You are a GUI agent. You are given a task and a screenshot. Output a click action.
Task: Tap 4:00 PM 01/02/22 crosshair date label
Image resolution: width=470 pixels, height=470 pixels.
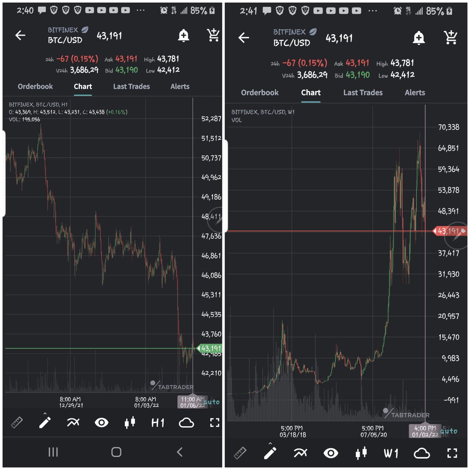pos(425,431)
